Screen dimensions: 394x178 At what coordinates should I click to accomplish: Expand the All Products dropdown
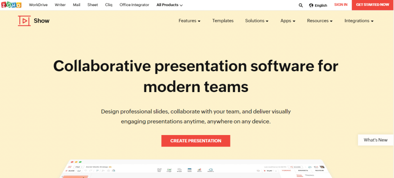pyautogui.click(x=170, y=5)
